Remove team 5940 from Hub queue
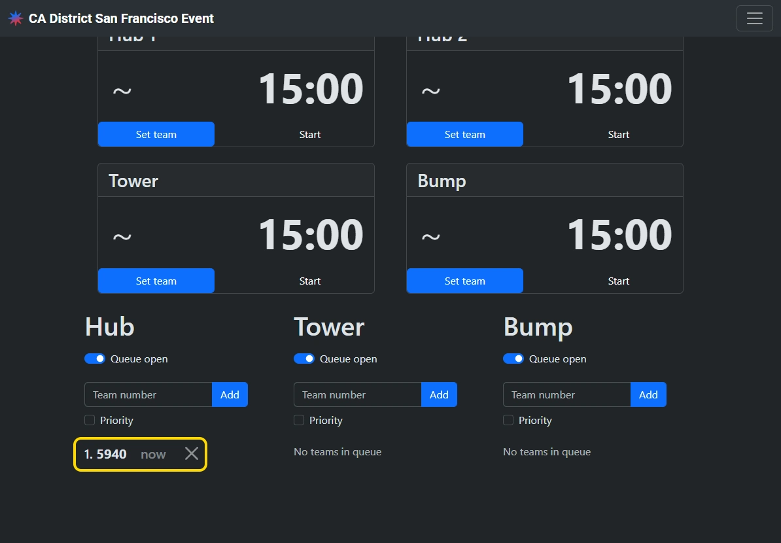Viewport: 781px width, 543px height. coord(191,454)
